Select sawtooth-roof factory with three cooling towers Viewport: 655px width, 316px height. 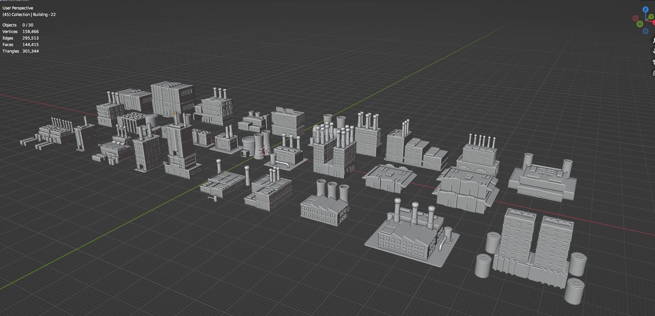[x=325, y=202]
